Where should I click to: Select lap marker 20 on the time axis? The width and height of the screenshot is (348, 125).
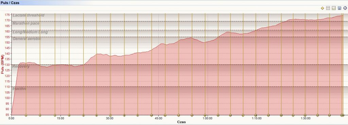(281, 115)
